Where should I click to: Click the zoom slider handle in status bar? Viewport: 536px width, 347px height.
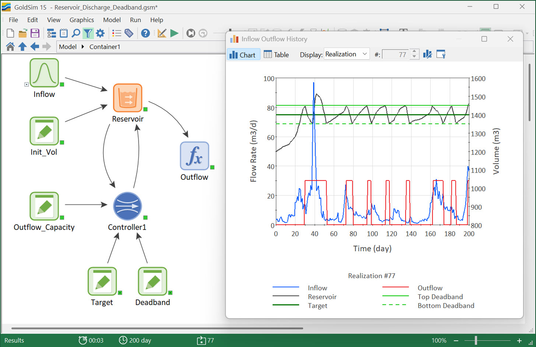(x=476, y=341)
